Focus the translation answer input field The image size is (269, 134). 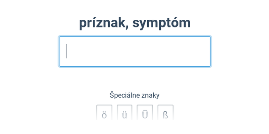[135, 51]
